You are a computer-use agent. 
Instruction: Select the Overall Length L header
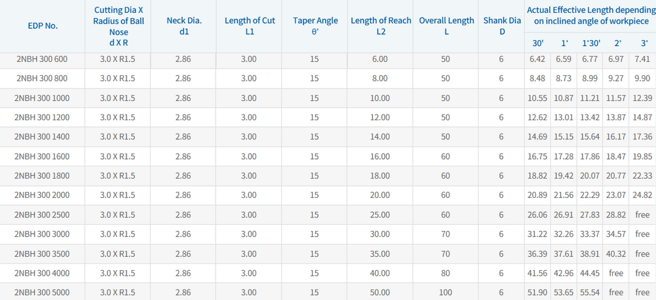[446, 26]
